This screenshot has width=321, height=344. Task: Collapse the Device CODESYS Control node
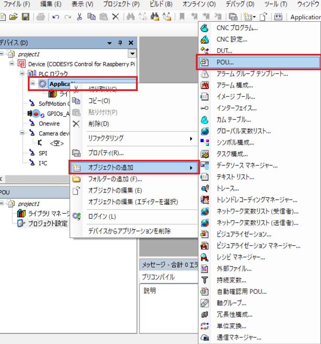[x=13, y=64]
